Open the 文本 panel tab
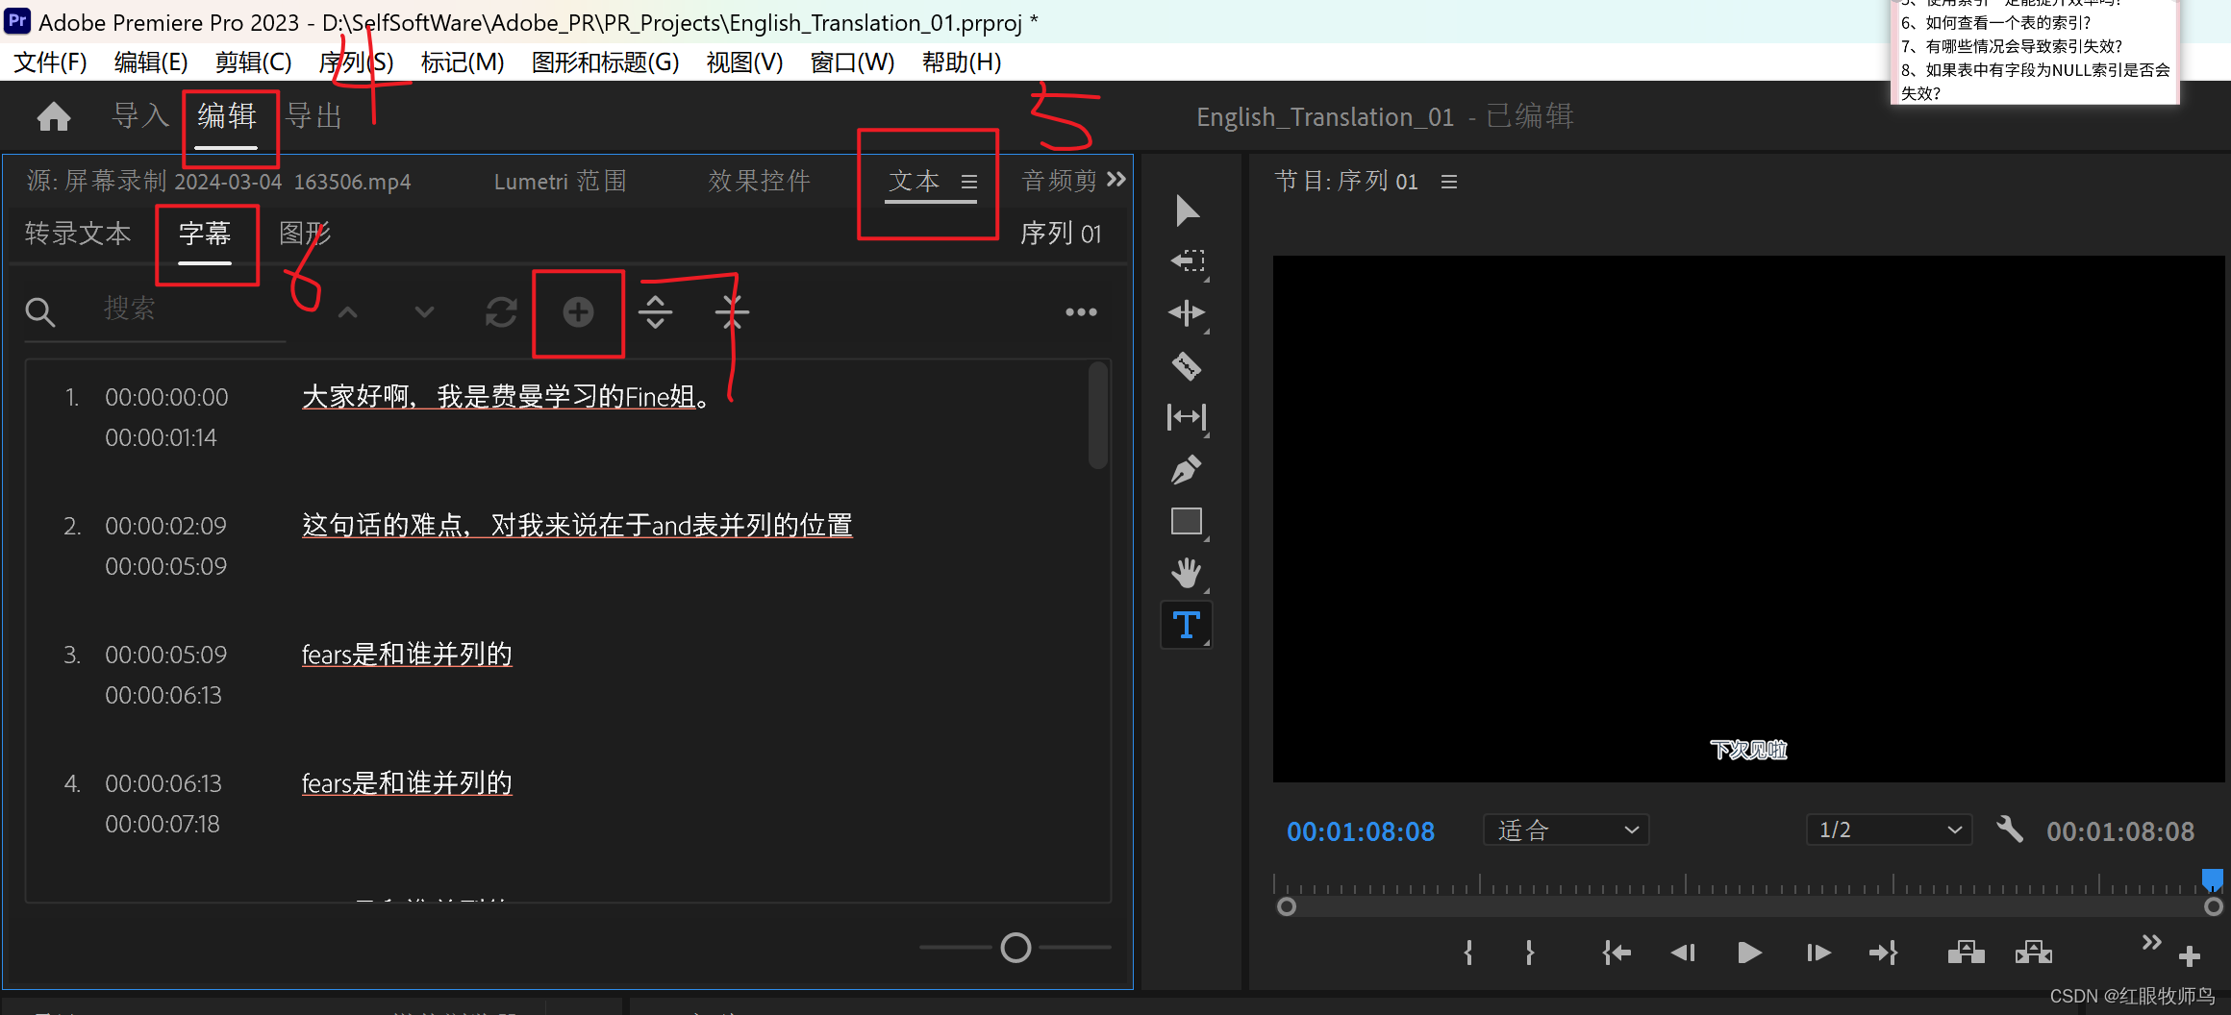The image size is (2231, 1015). click(x=914, y=182)
